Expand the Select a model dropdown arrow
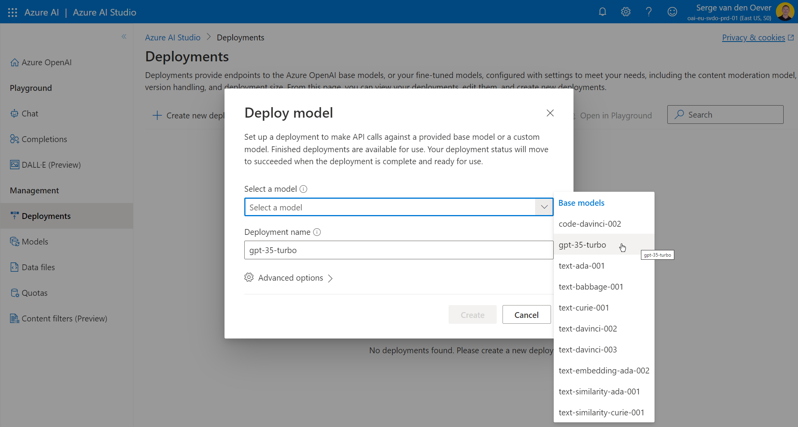The width and height of the screenshot is (798, 427). coord(544,207)
